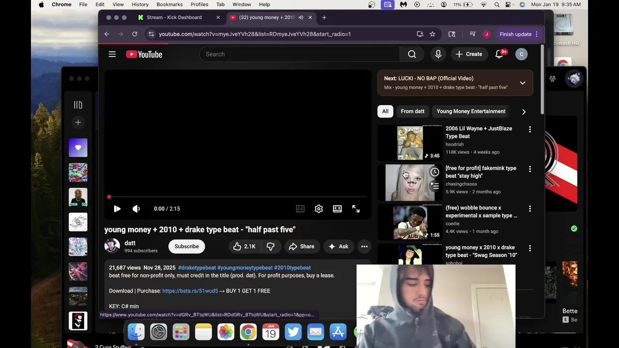Click the #2010typebeat hashtag
The height and width of the screenshot is (348, 619).
pos(293,268)
